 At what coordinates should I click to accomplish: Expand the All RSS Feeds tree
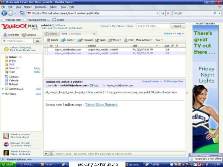coord(3,89)
